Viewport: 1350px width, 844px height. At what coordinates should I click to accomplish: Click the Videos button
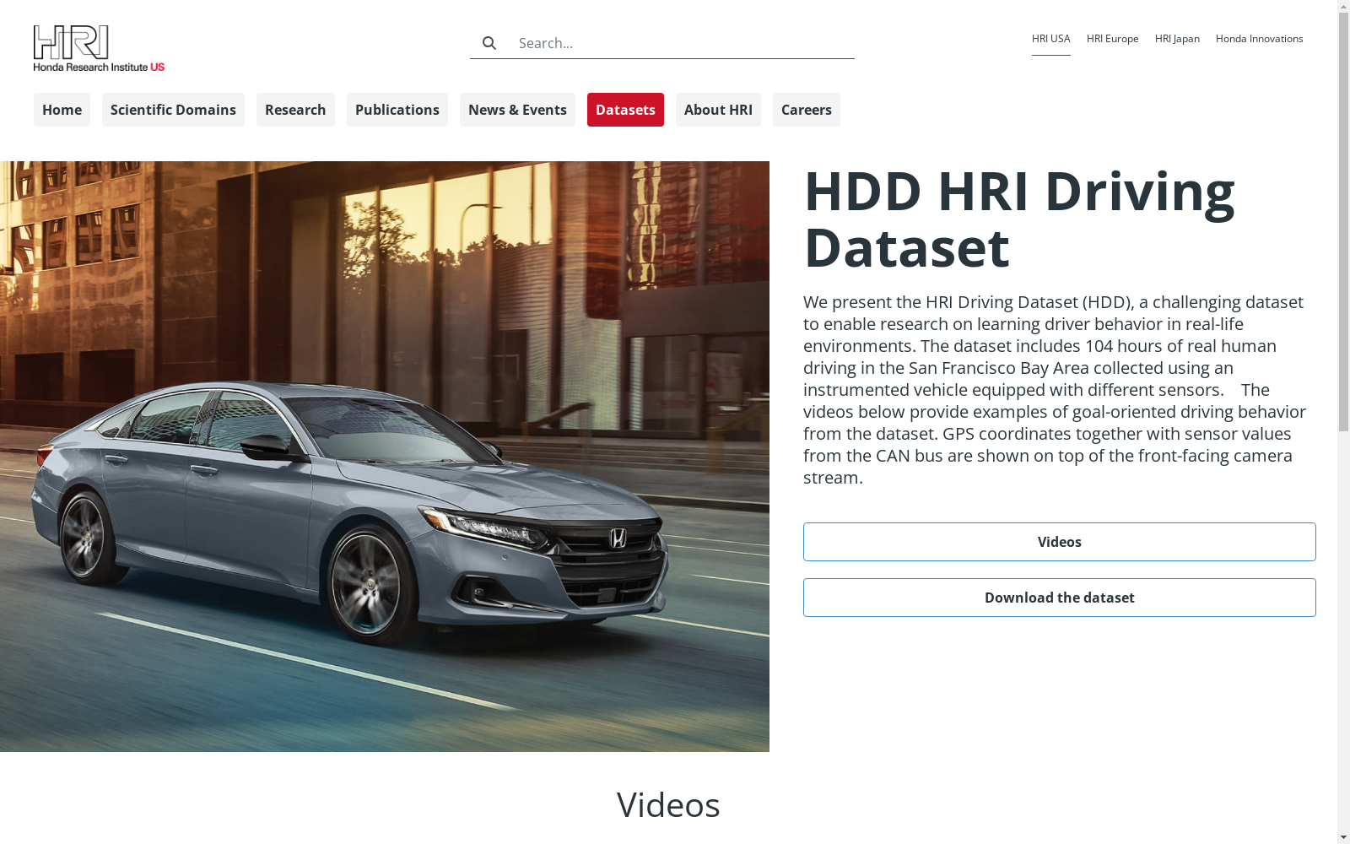pos(1060,542)
